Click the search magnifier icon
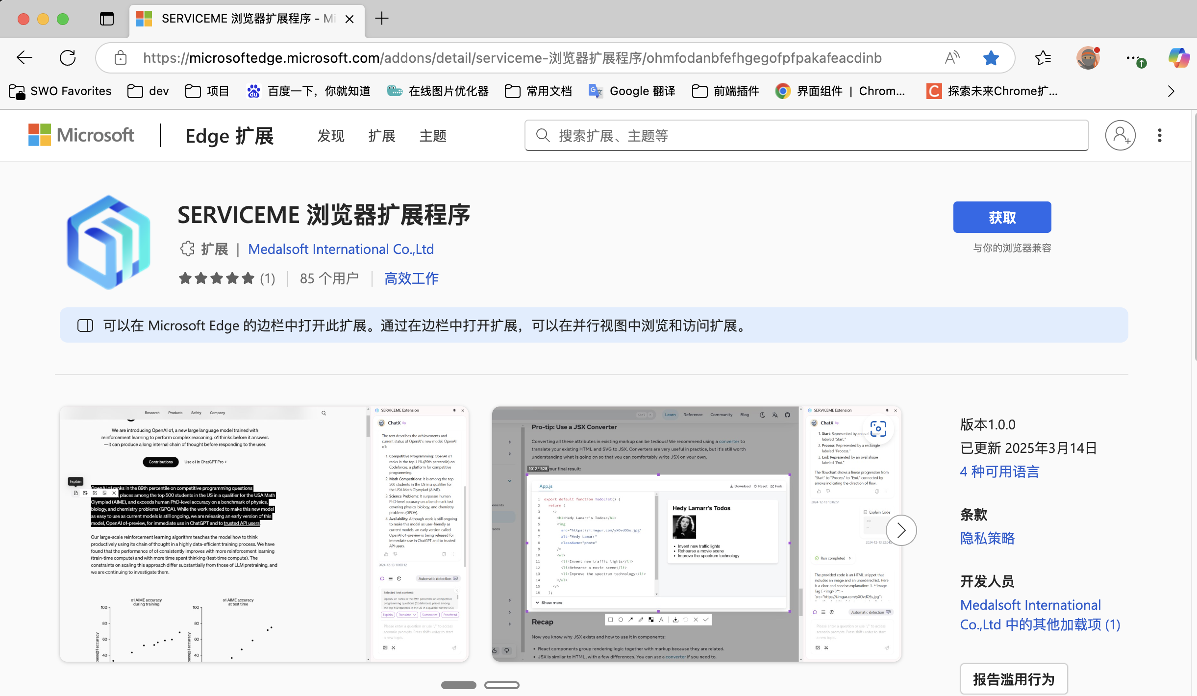This screenshot has width=1197, height=696. [x=542, y=135]
